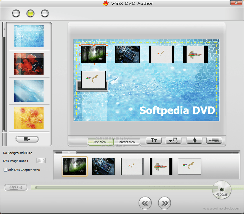Select the red flowers background thumbnail

pyautogui.click(x=29, y=64)
